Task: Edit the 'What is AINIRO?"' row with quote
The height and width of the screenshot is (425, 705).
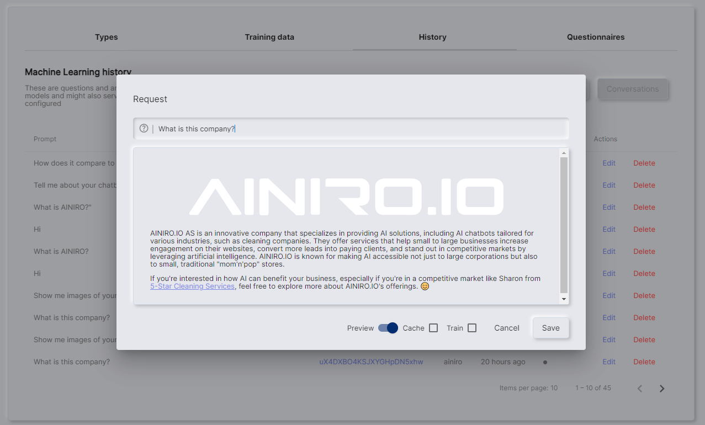Action: [609, 208]
